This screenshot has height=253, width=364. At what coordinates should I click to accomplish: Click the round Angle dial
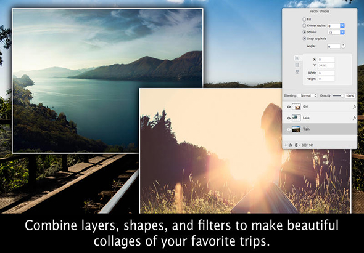343,46
